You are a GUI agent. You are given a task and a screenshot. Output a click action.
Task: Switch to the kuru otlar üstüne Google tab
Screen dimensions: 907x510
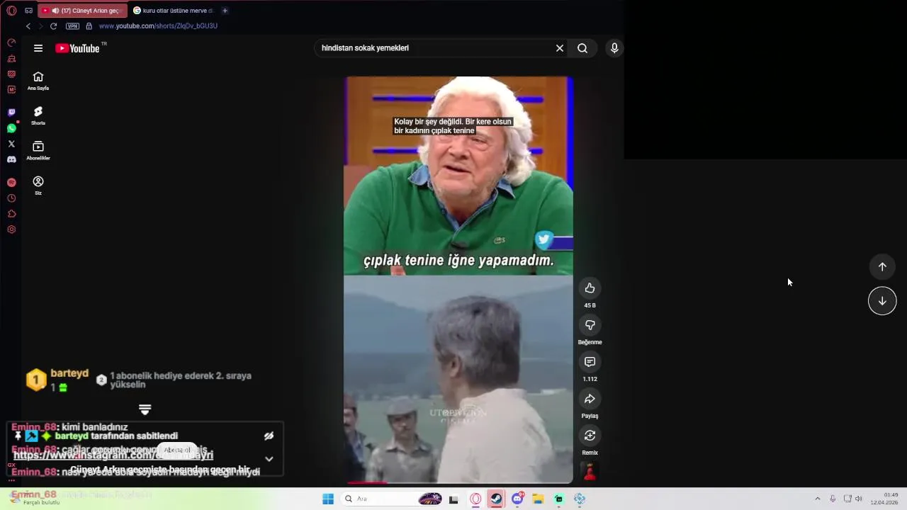click(174, 11)
